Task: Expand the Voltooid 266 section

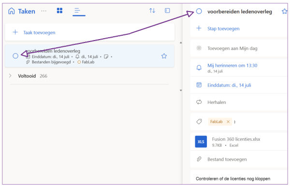Action: [x=10, y=76]
